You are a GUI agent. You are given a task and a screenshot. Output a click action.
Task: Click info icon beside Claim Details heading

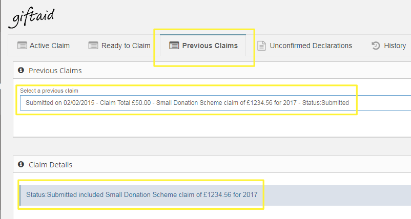coord(21,164)
